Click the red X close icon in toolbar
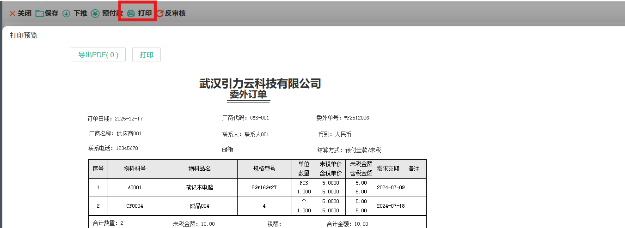This screenshot has height=228, width=625. click(12, 13)
